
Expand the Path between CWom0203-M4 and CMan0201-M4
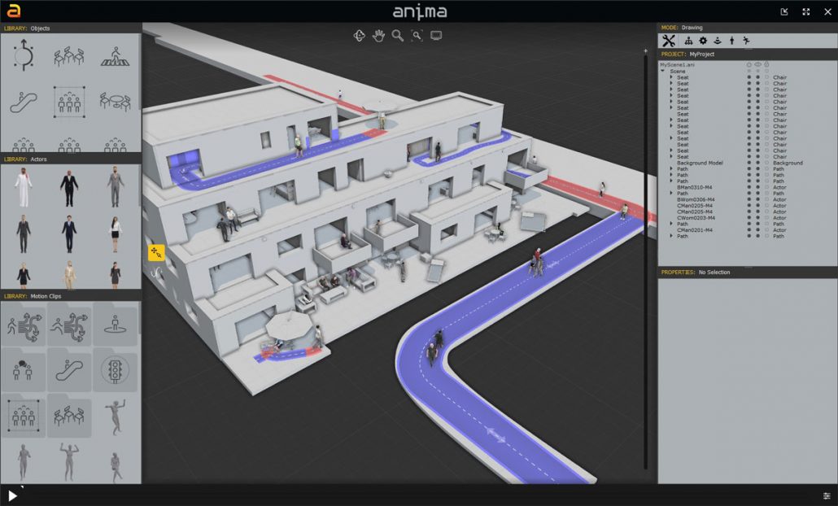pyautogui.click(x=671, y=224)
